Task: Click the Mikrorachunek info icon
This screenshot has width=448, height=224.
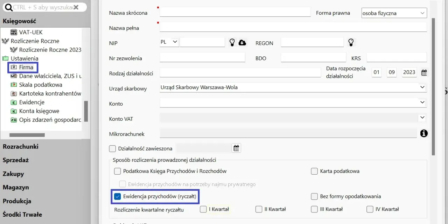Action: pos(424,133)
